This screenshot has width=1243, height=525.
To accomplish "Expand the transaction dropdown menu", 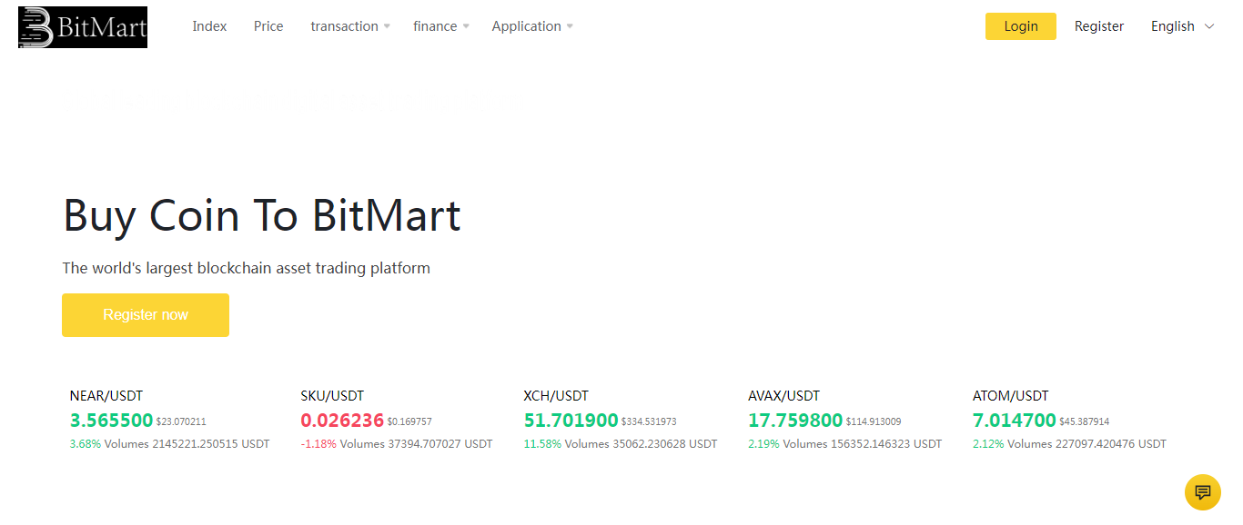I will 349,26.
